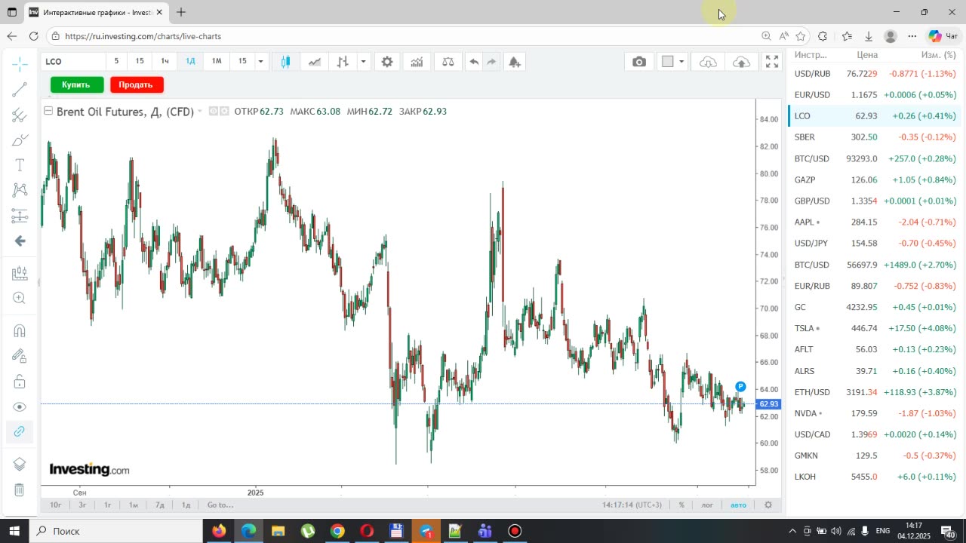Open the compare symbols scales icon
The image size is (966, 543).
(x=448, y=62)
